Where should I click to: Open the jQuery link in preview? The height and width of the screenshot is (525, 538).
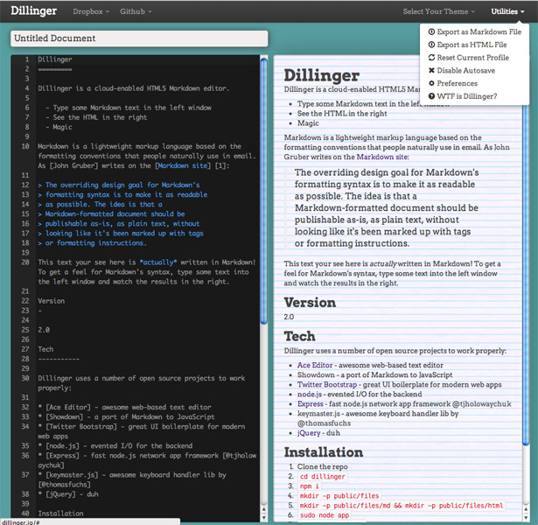coord(309,433)
